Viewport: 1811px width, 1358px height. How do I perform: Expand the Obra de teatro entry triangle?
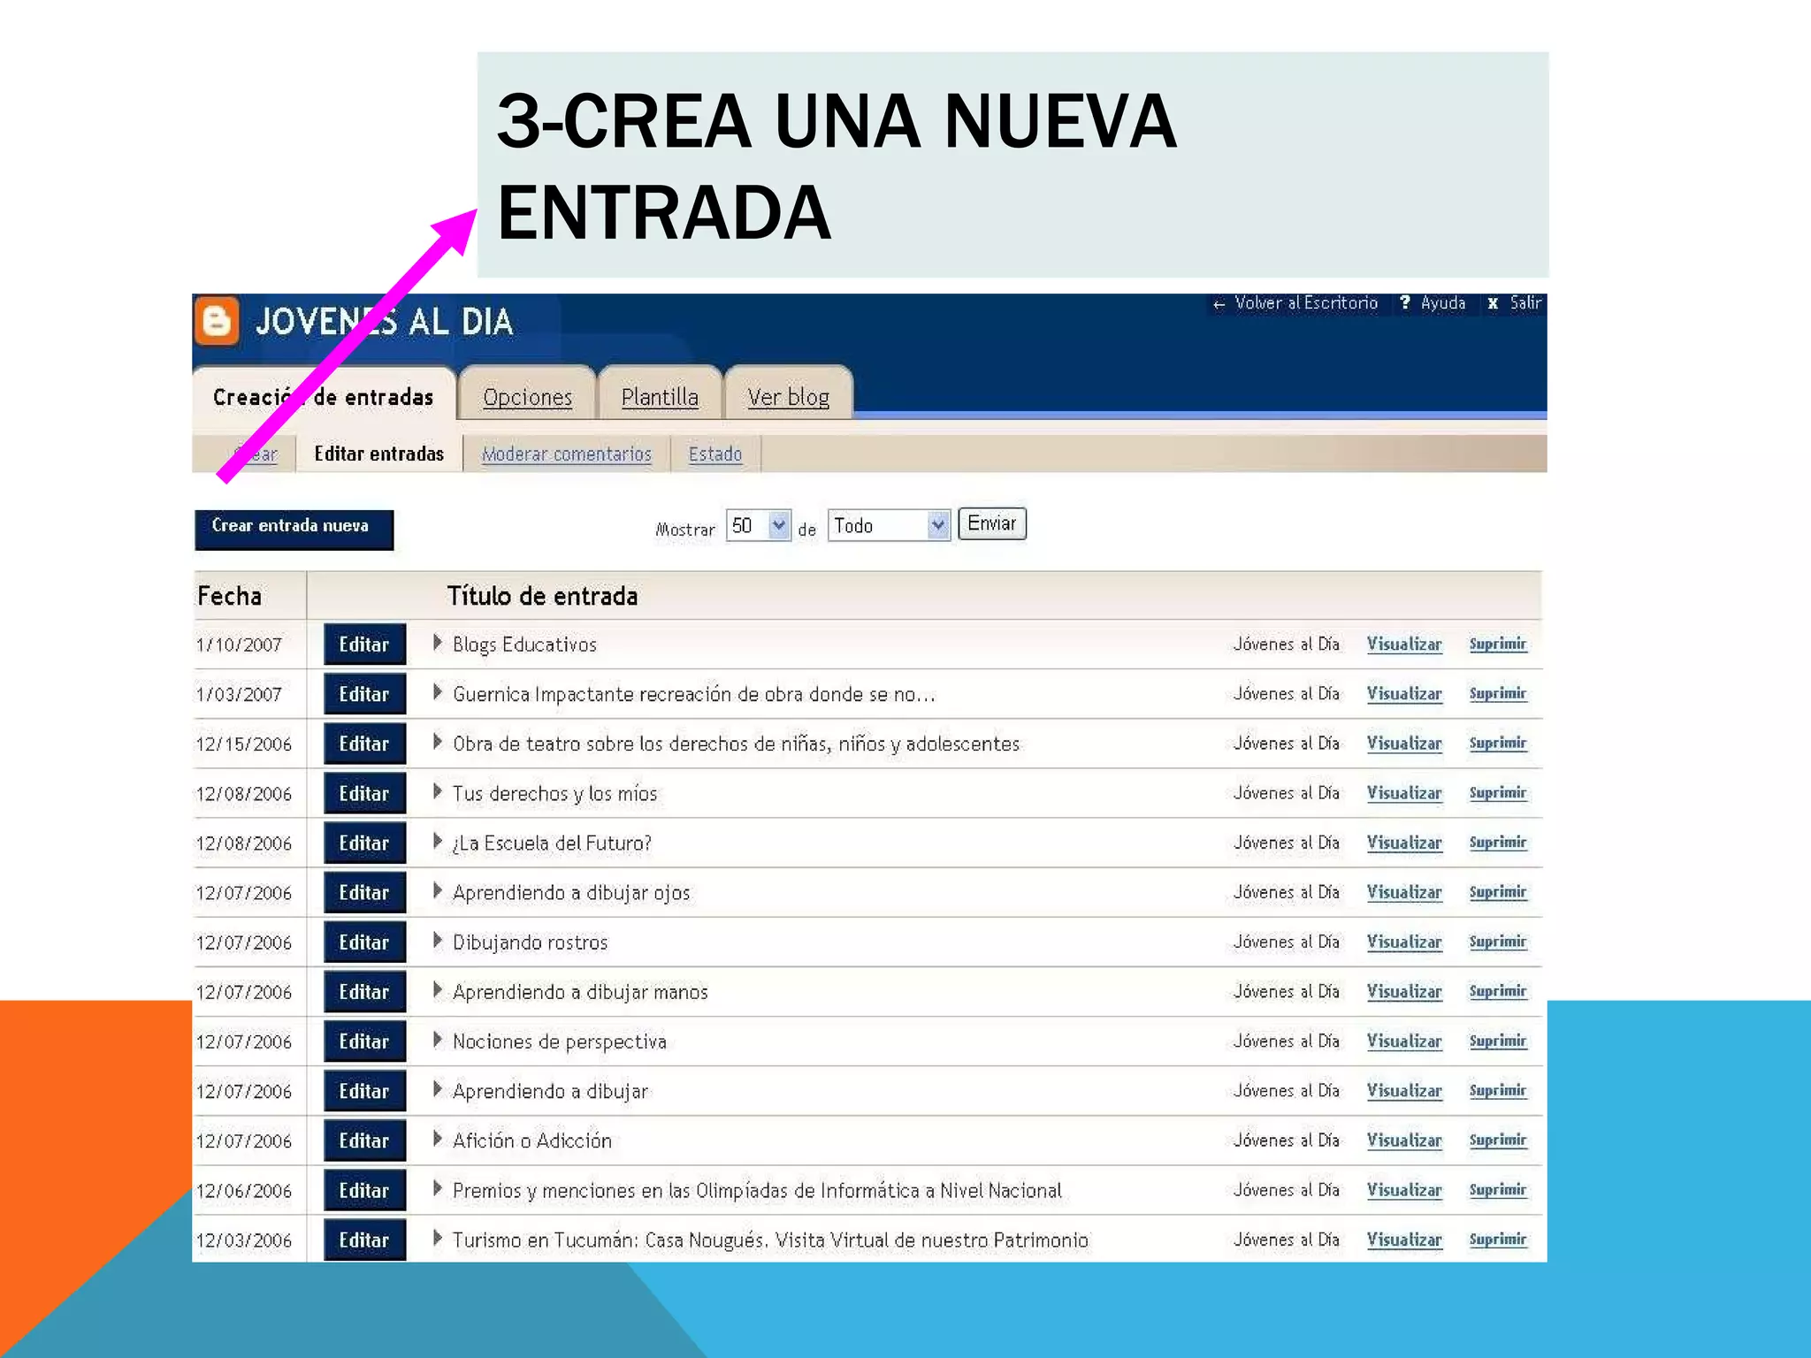tap(437, 742)
